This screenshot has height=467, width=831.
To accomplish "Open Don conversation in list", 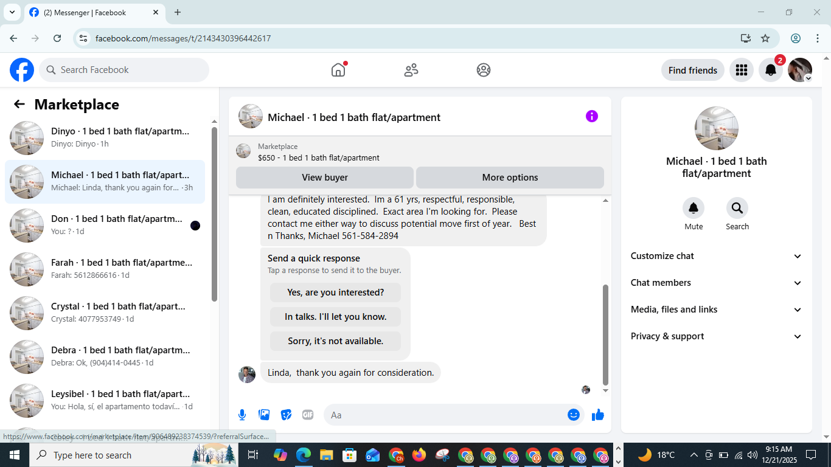I will [105, 226].
